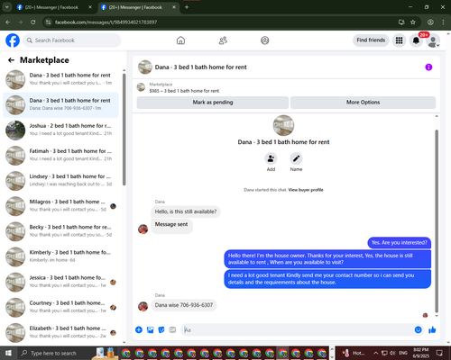Click the taskbar volume icon
The image size is (451, 360).
392,353
